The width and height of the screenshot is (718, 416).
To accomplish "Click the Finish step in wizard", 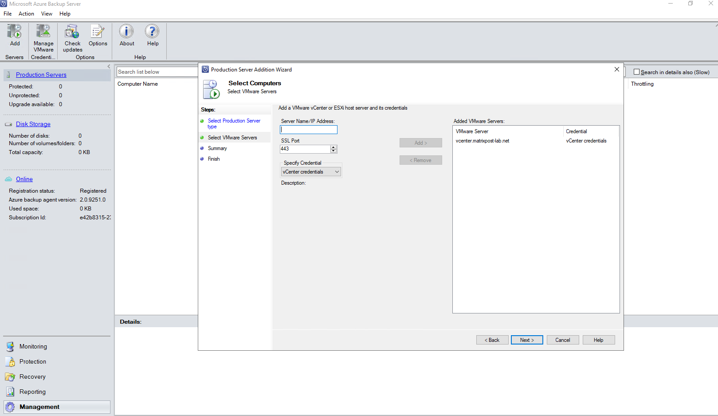I will 214,159.
